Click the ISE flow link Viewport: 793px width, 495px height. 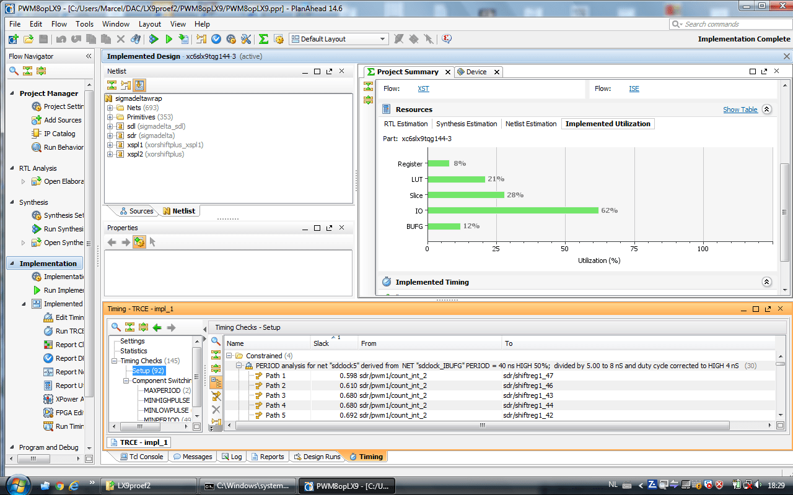(x=634, y=88)
